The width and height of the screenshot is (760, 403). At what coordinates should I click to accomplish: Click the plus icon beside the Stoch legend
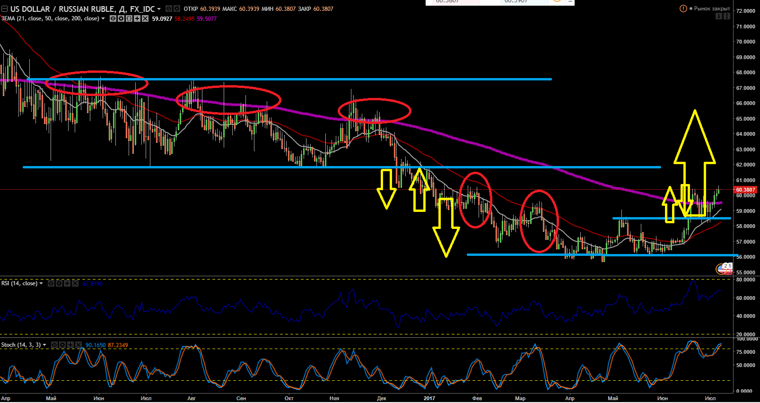click(70, 345)
